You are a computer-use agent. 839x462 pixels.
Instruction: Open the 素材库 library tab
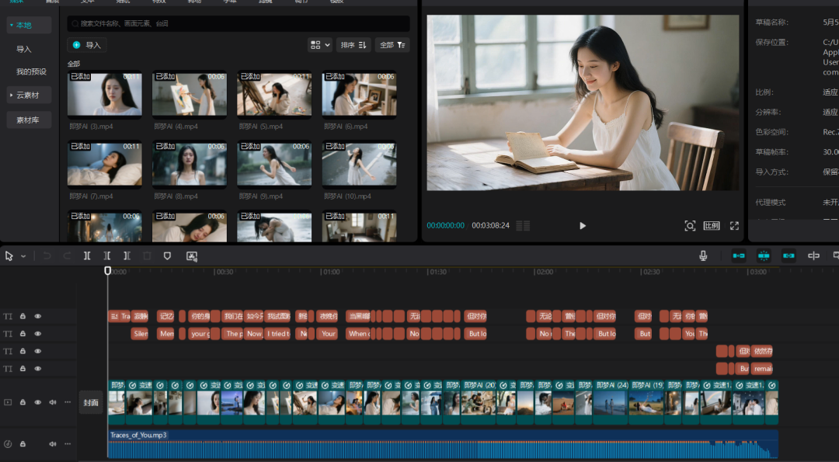coord(29,120)
